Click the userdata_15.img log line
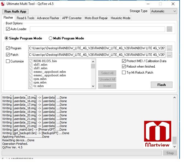The height and width of the screenshot is (164, 184). 35,97
